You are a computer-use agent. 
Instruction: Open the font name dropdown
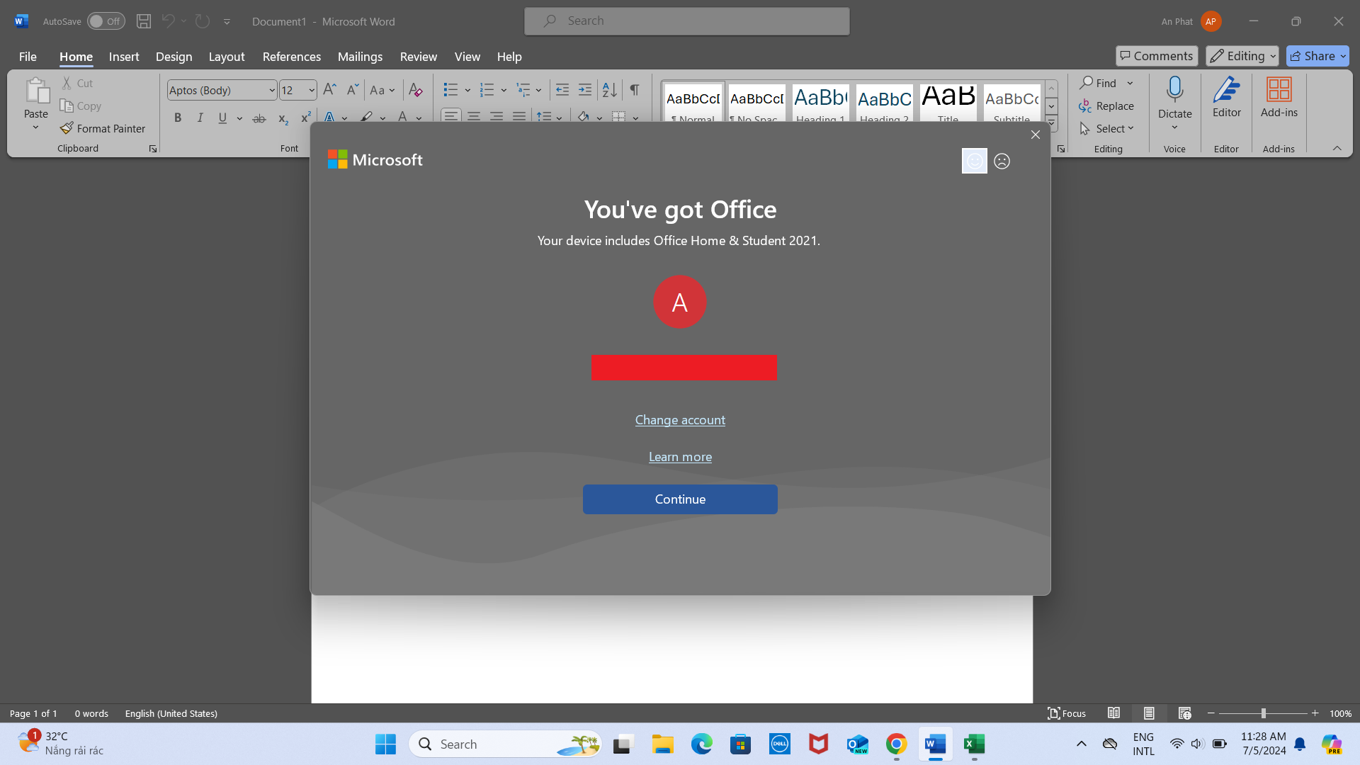tap(271, 90)
